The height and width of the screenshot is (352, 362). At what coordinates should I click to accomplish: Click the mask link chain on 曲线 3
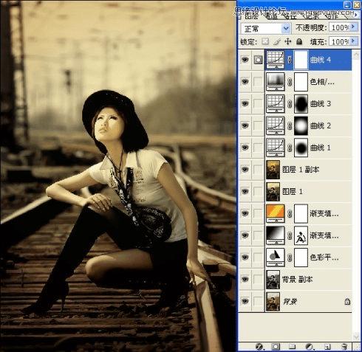(x=290, y=103)
